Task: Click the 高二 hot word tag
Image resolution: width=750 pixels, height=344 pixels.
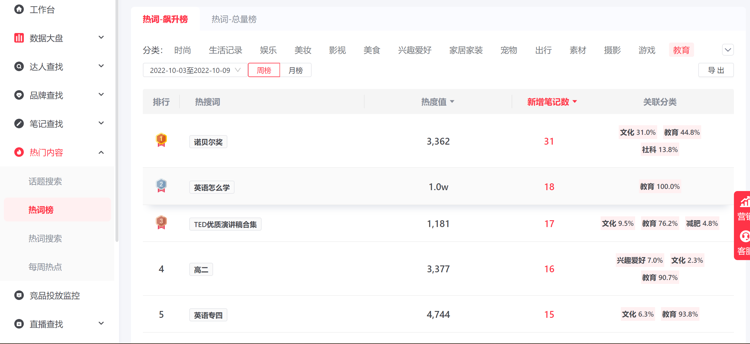Action: coord(201,270)
